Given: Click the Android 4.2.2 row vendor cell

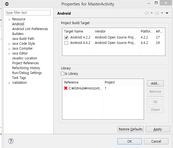Looking at the screenshot, I should coord(115,37).
